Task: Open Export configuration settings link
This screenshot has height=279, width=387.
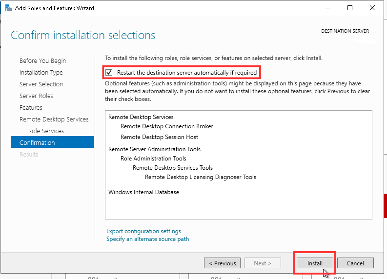Action: coord(143,231)
